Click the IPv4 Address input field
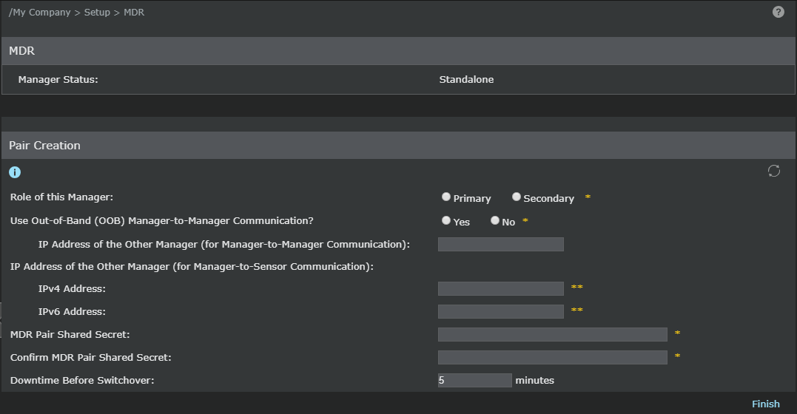797x414 pixels. coord(501,288)
